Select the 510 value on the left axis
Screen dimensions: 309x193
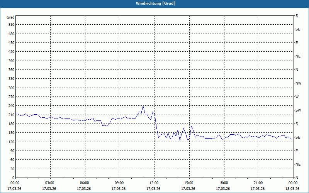point(10,25)
